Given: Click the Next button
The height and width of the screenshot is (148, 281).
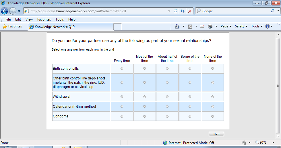Looking at the screenshot, I should click(x=216, y=134).
